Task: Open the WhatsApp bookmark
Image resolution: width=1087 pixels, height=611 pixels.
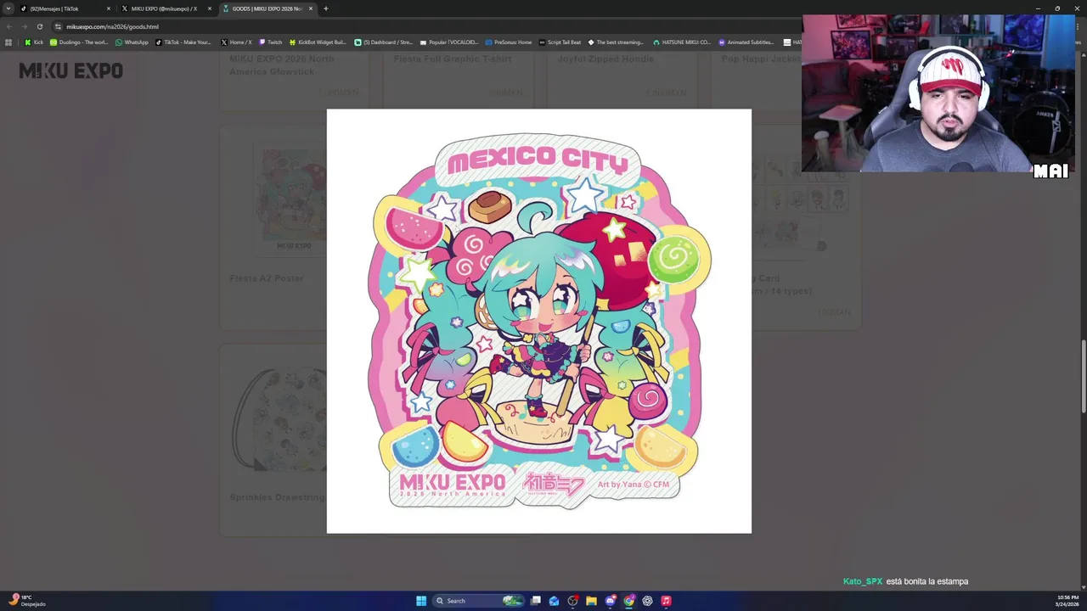Action: coord(132,42)
